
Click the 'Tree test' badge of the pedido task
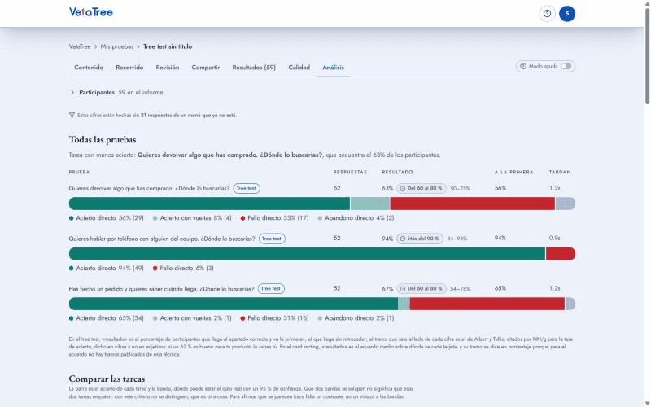[271, 289]
